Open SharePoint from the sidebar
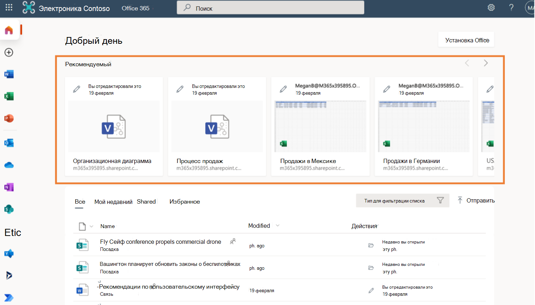Viewport: 535px width, 305px height. [x=9, y=209]
